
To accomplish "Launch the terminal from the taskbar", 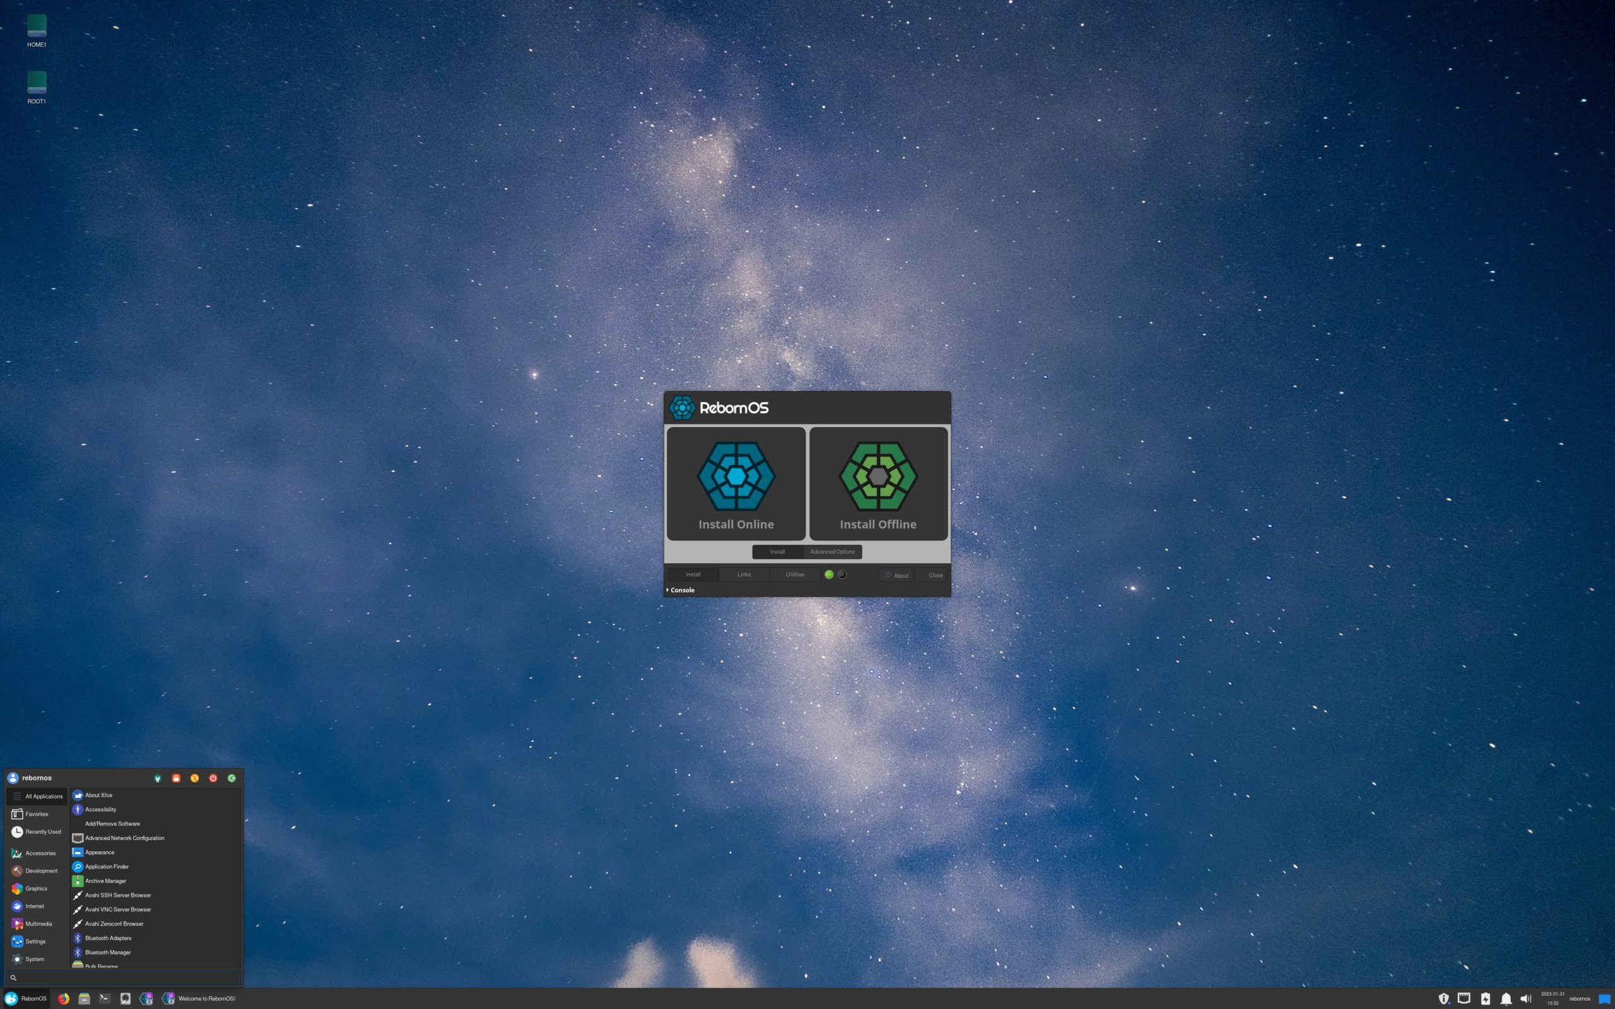I will [x=105, y=998].
